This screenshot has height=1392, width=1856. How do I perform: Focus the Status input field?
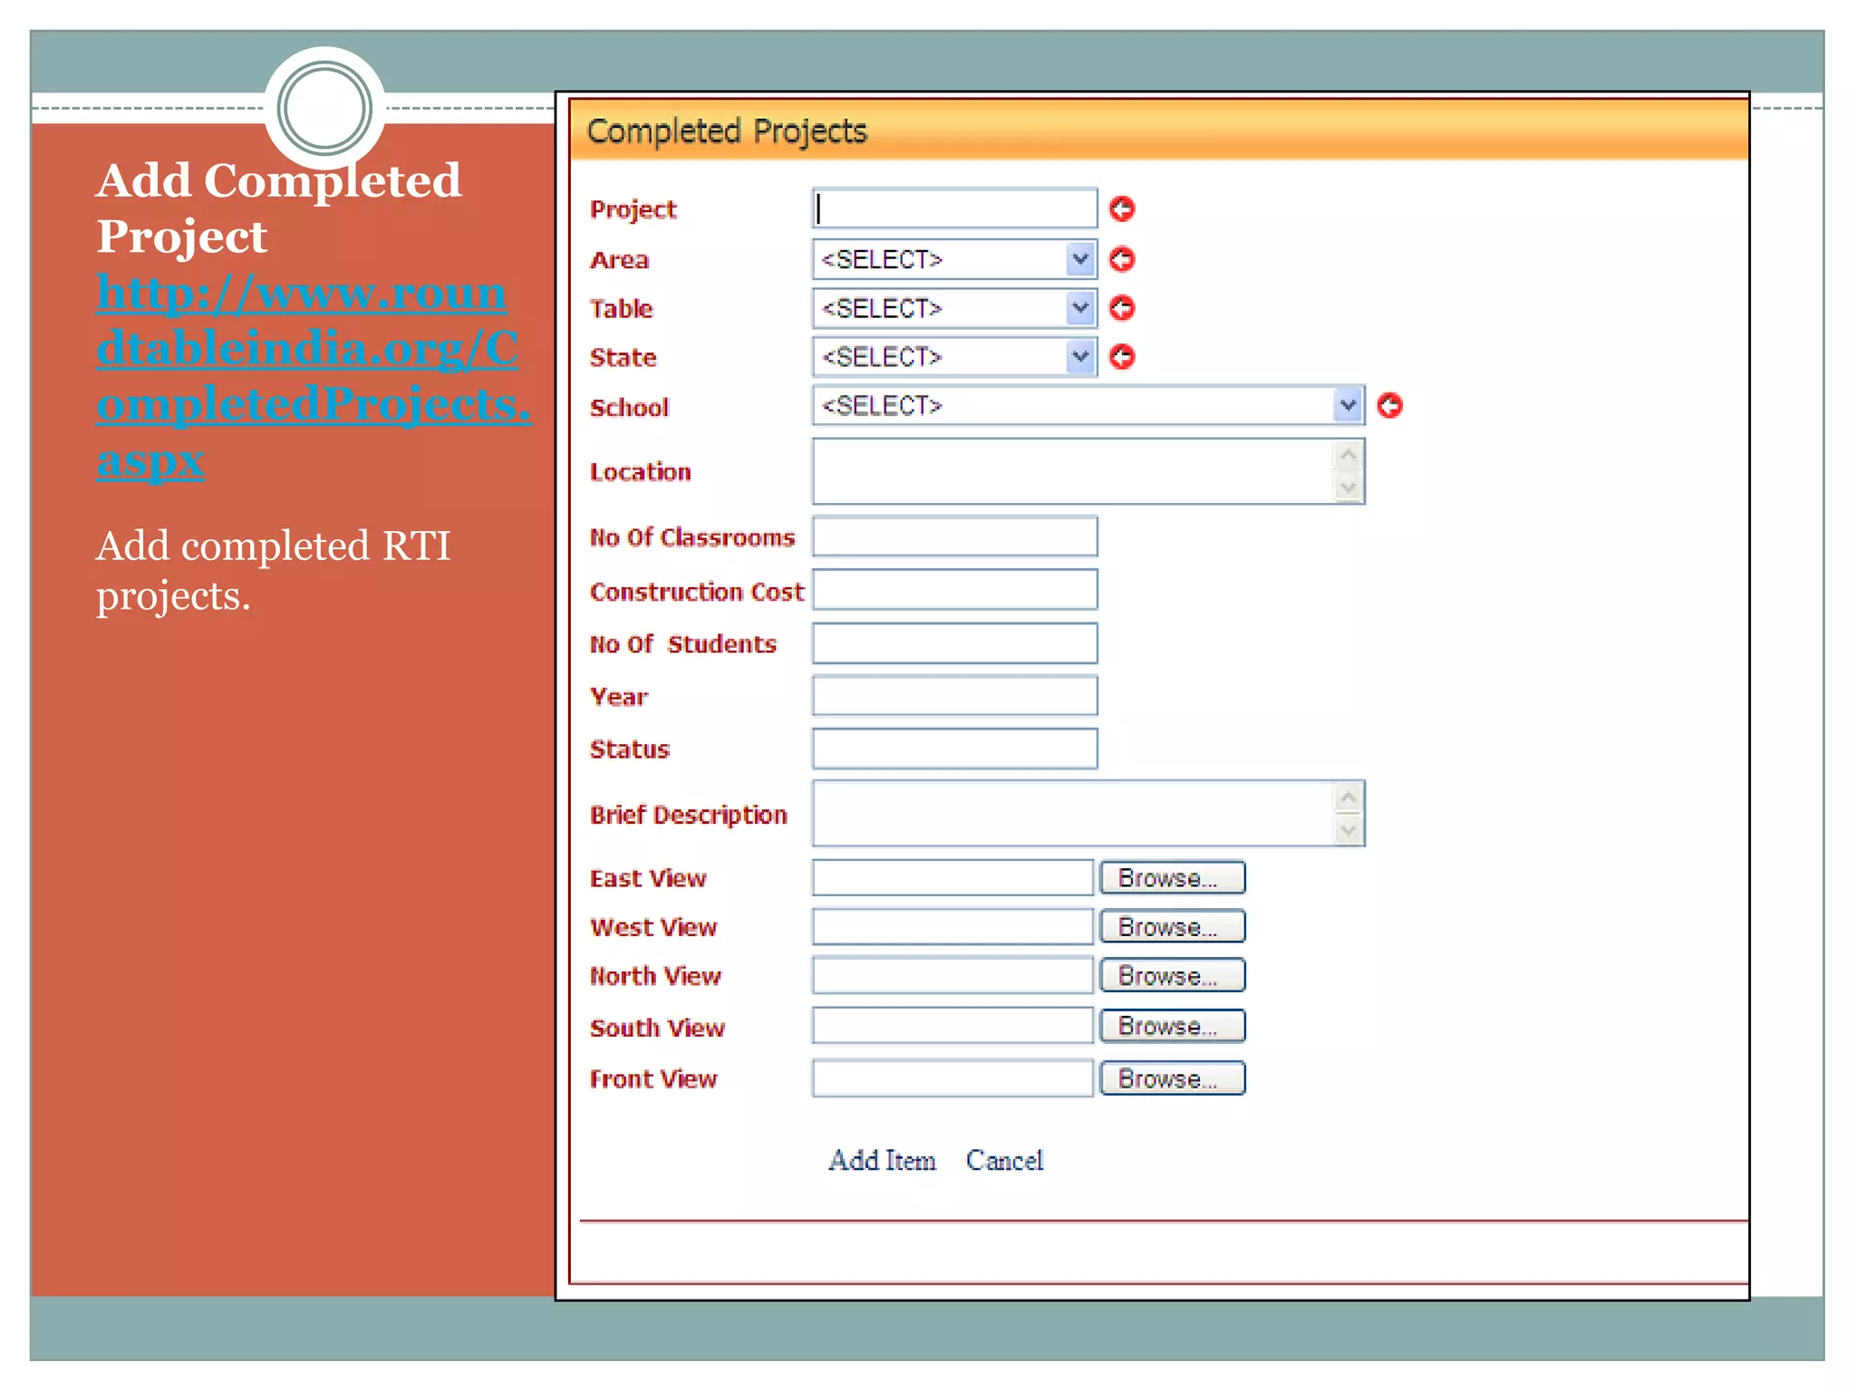(954, 749)
